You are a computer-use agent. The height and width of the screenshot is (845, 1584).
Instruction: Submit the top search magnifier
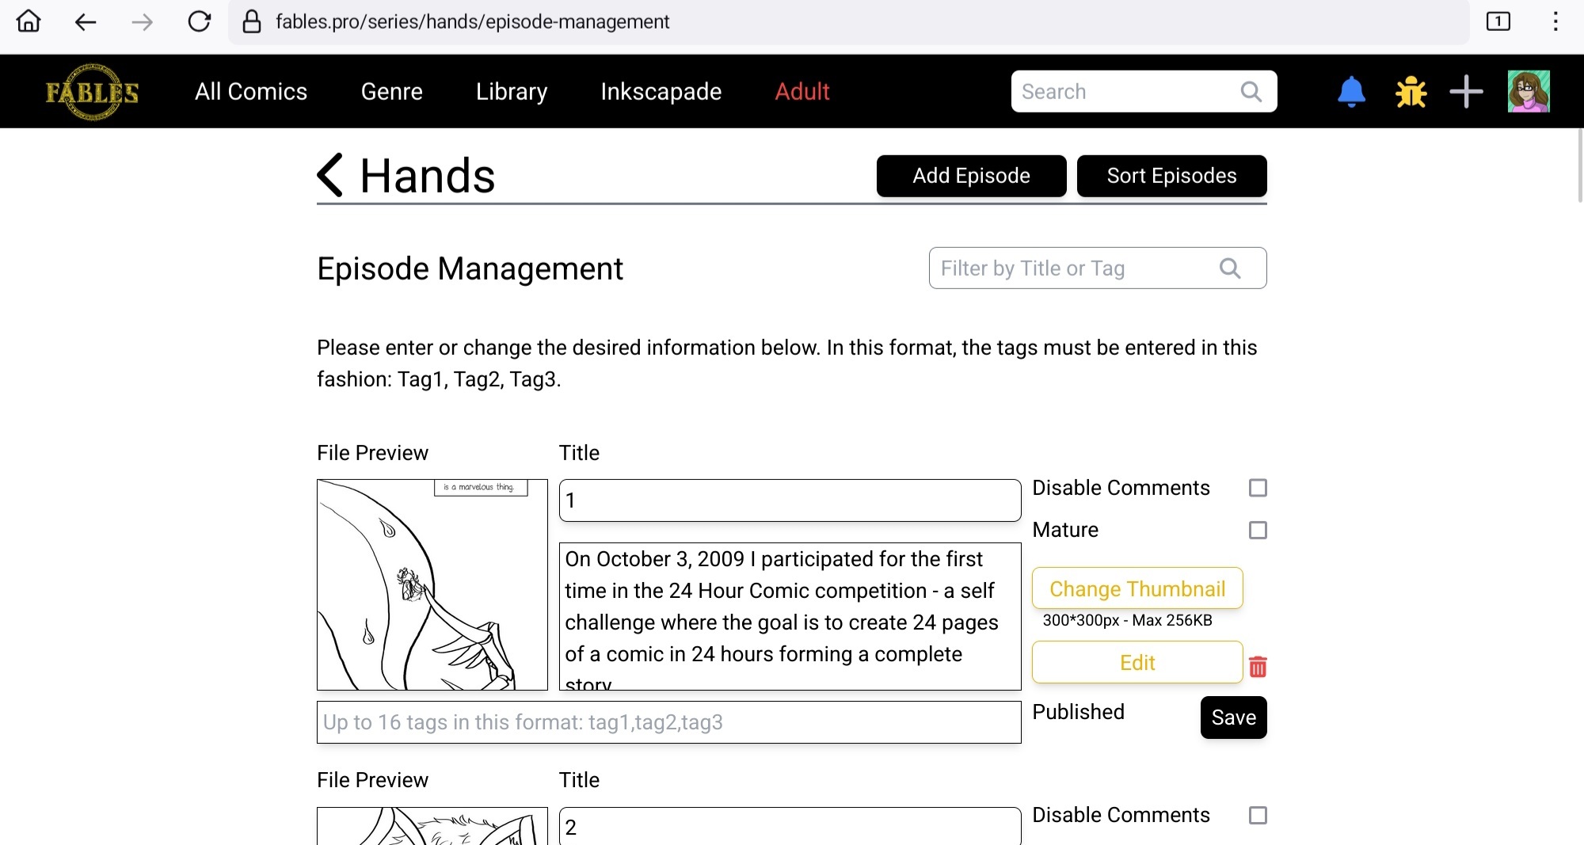point(1251,92)
